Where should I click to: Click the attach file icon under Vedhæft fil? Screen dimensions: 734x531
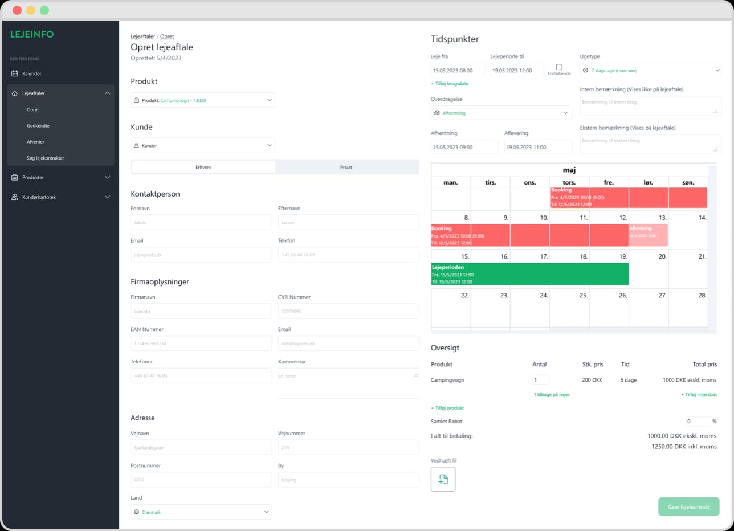tap(443, 479)
